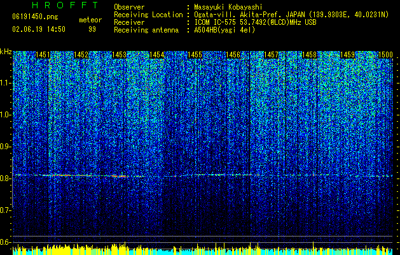Click the antenna A504HB(yagi 4el) text
The height and width of the screenshot is (255, 400).
[x=224, y=30]
